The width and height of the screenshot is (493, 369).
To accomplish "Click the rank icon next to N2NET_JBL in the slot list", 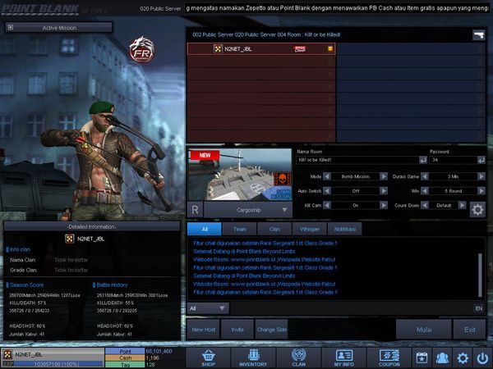I will click(x=218, y=48).
